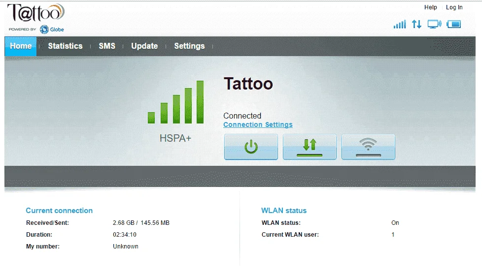Open the Connection Settings link
Screen dimensions: 482x278
click(x=258, y=124)
